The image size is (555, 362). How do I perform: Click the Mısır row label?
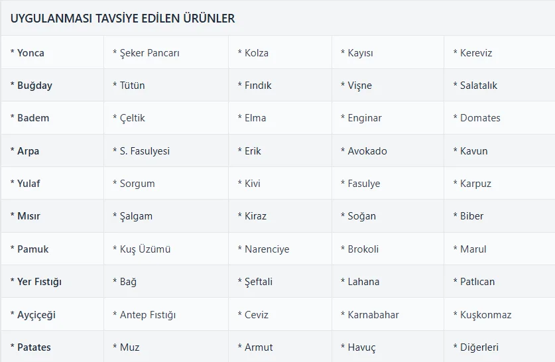click(52, 216)
